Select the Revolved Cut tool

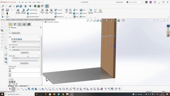[x=51, y=11]
